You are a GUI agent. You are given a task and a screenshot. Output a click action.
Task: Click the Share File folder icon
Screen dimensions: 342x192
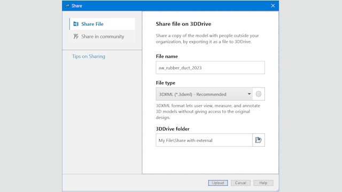[76, 24]
